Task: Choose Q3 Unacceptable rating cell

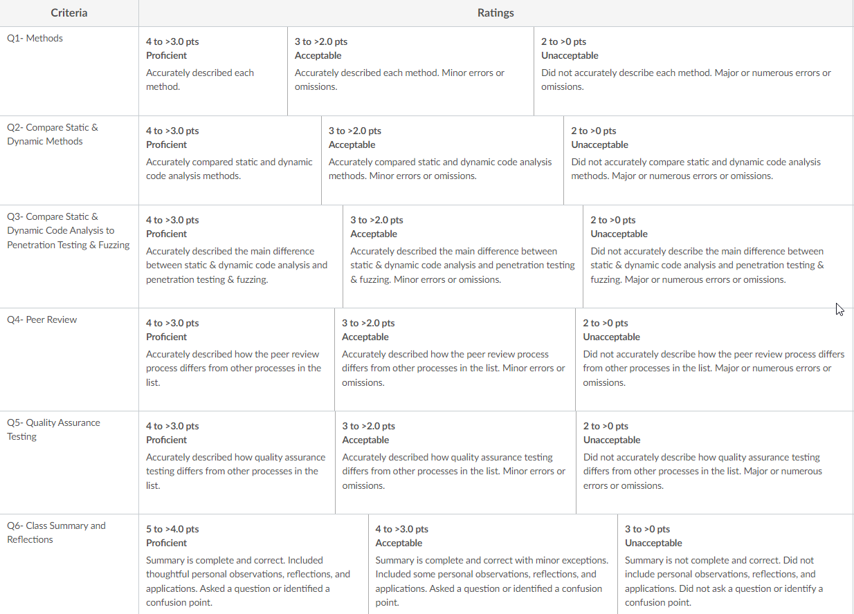Action: (x=718, y=257)
